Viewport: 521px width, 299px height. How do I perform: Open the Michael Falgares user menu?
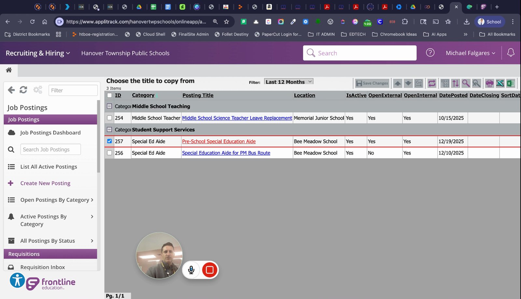coord(471,53)
